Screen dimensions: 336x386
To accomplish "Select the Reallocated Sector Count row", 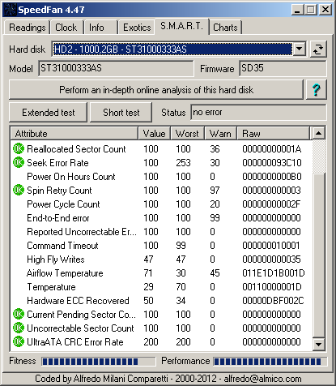I will click(161, 149).
